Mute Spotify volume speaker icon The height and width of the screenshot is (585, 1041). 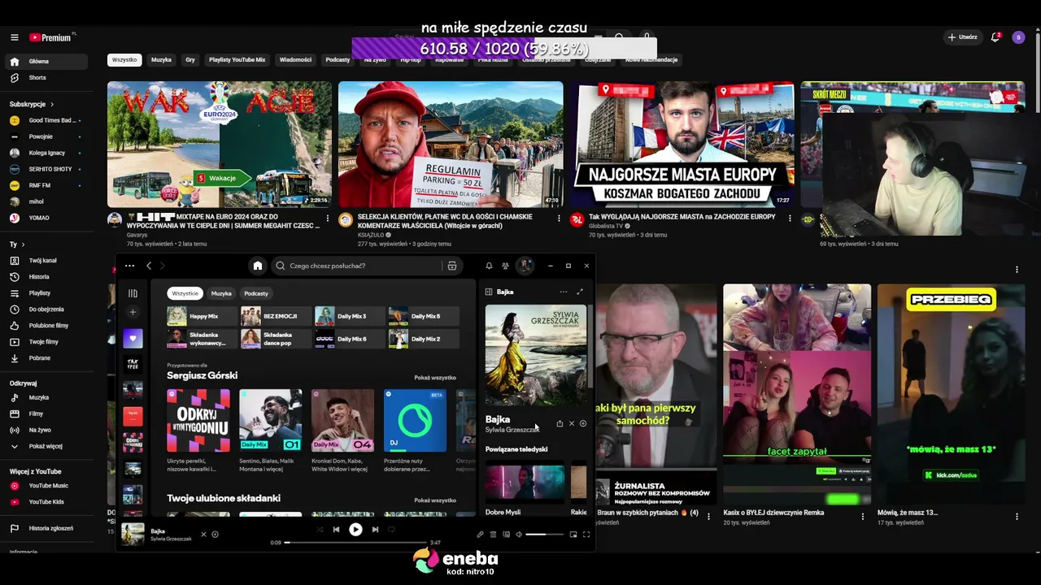[519, 535]
